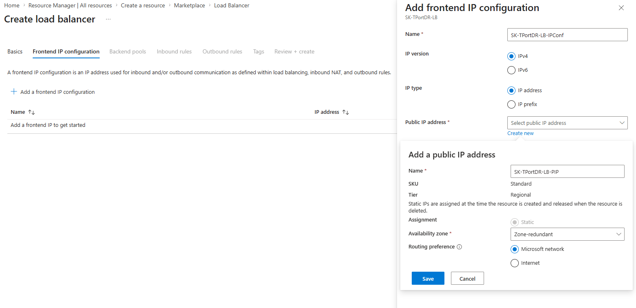636x308 pixels.
Task: Select Internet routing preference
Action: click(515, 263)
